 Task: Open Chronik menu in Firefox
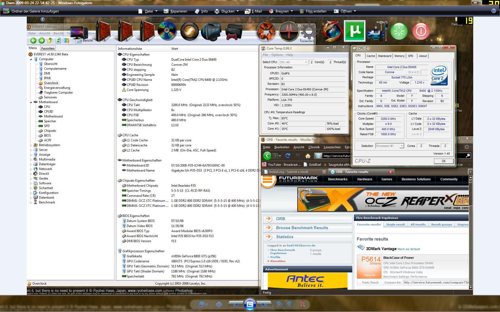click(x=314, y=147)
